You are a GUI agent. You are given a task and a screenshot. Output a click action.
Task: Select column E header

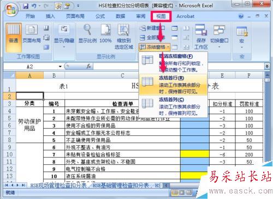pos(222,76)
